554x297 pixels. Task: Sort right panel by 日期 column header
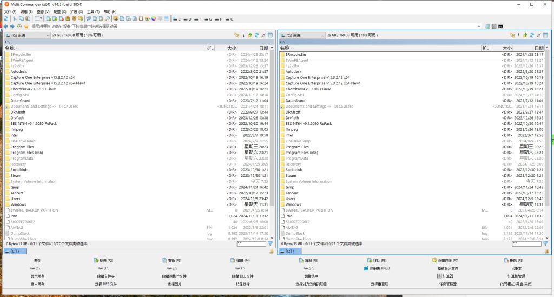pyautogui.click(x=528, y=48)
